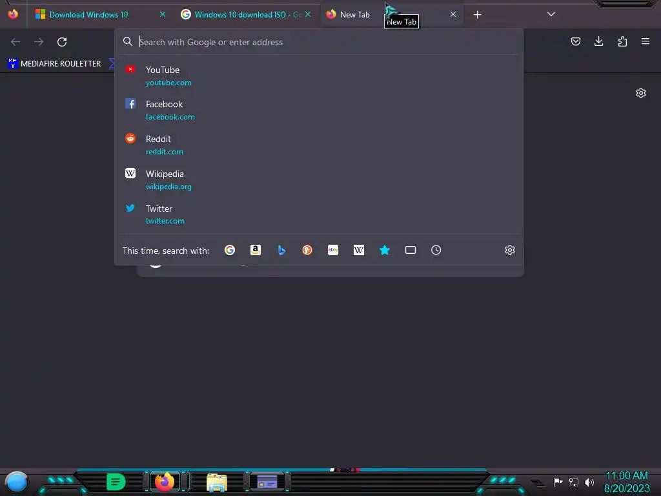Open search settings gear in dropdown

(510, 250)
